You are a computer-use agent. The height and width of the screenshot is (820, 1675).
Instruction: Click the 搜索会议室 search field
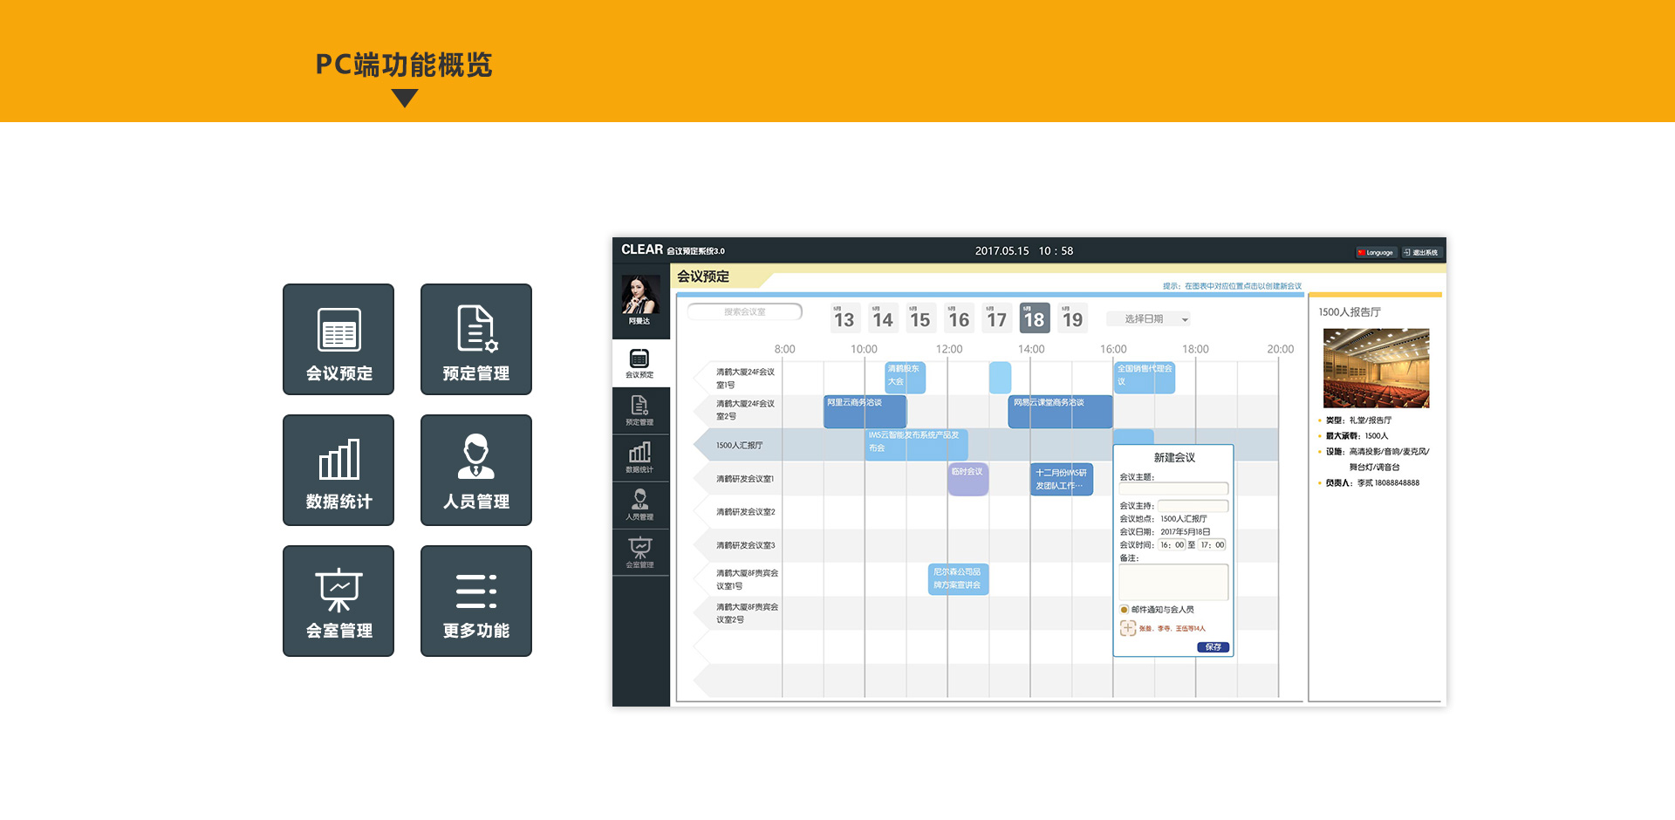pyautogui.click(x=744, y=312)
